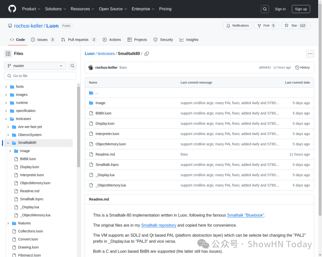Click the Luon breadcrumb link
This screenshot has width=322, height=257.
(x=89, y=54)
